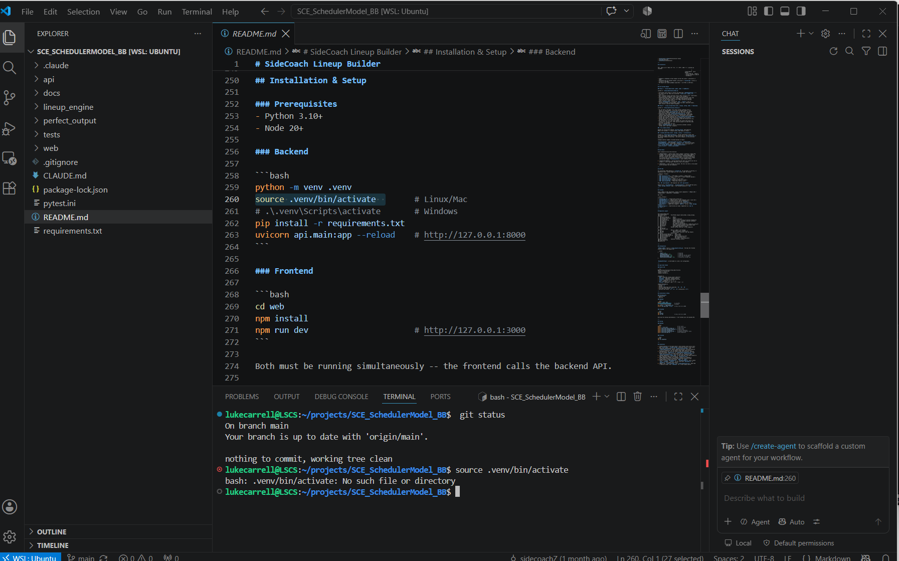899x561 pixels.
Task: Open the Remote Explorer view
Action: point(10,158)
